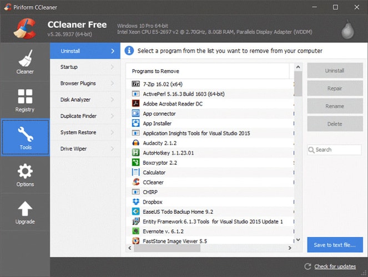Expand the Disk Analyzer chevron

point(112,100)
